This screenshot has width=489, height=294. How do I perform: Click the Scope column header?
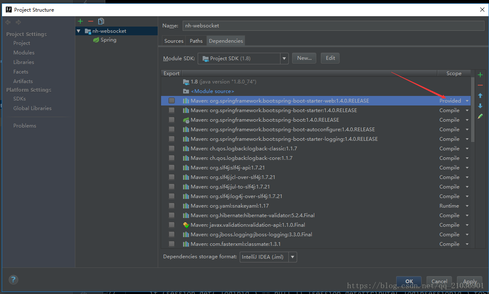[x=454, y=73]
